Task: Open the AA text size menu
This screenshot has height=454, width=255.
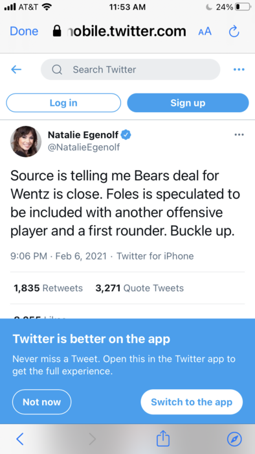Action: pyautogui.click(x=205, y=32)
